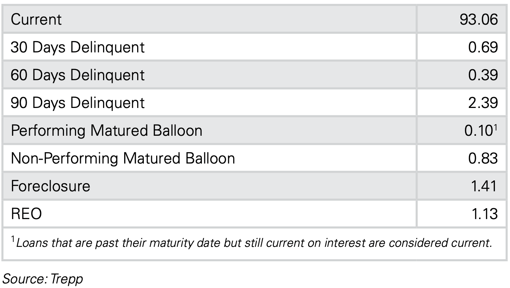Click the 30 Days Delinquent label
The image size is (510, 288).
(x=78, y=47)
